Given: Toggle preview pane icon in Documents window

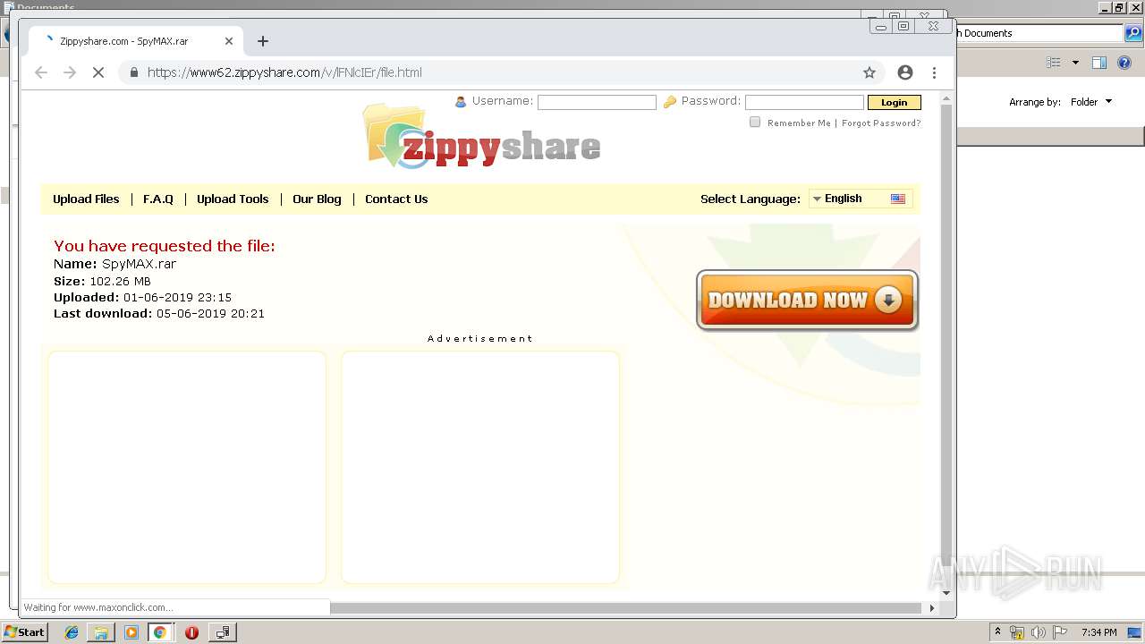Looking at the screenshot, I should click(x=1099, y=63).
